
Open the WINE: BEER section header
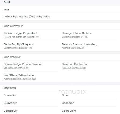pos(10,88)
